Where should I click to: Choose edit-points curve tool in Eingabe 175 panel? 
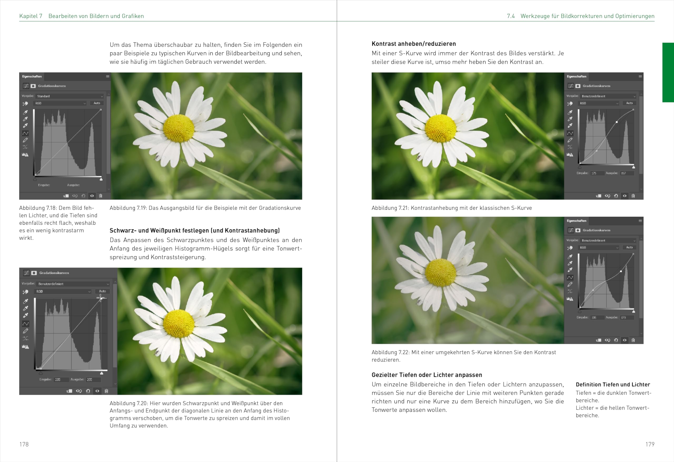coord(570,133)
